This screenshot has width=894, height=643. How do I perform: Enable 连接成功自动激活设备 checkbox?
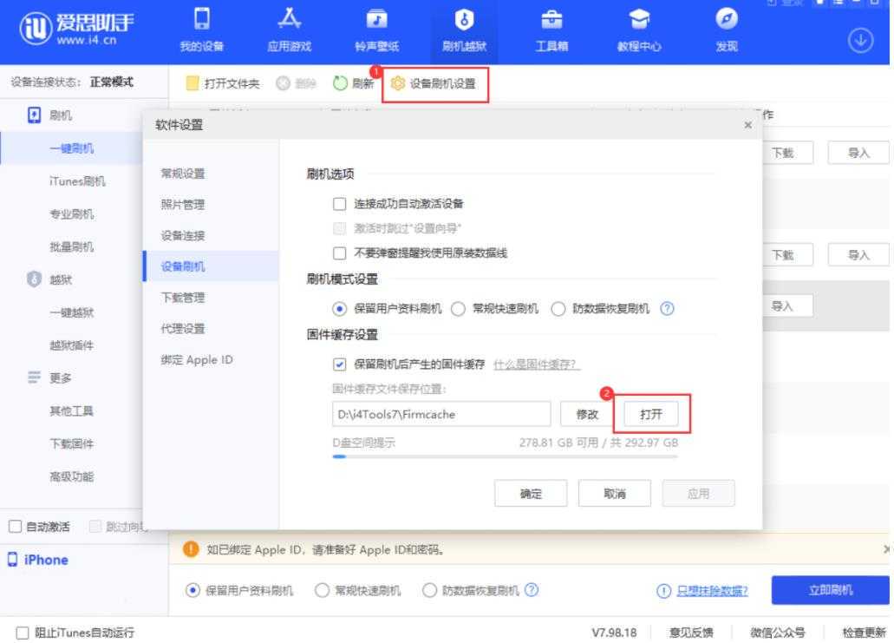click(340, 204)
